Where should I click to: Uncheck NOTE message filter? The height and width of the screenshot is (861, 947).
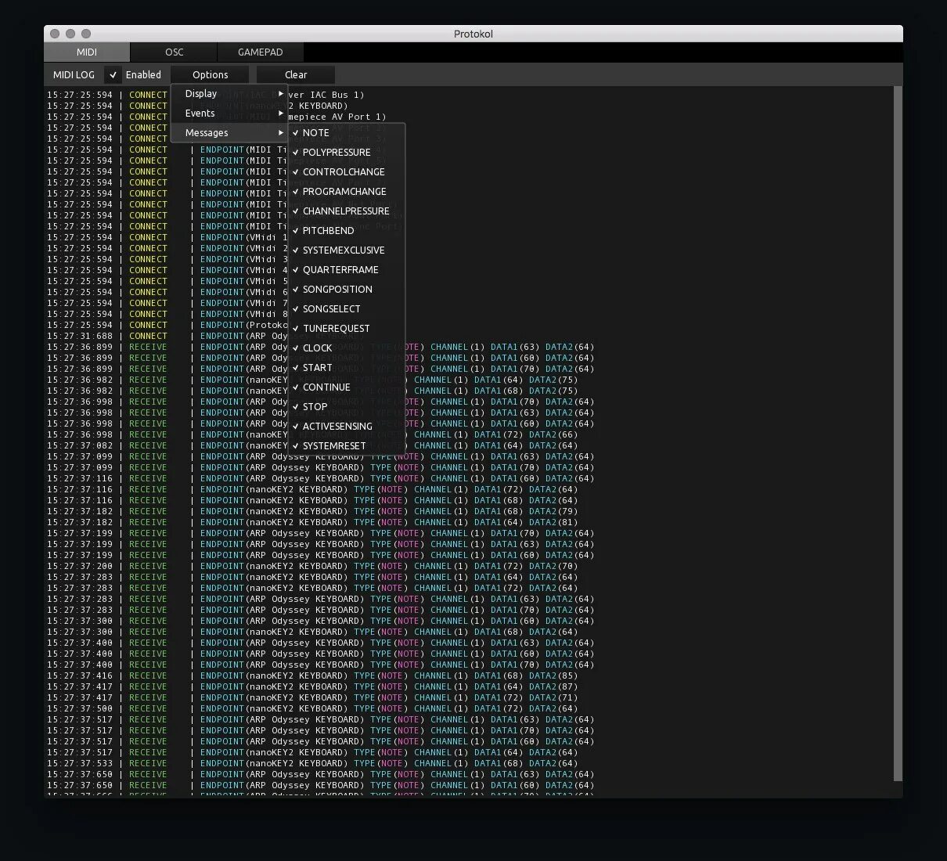[x=347, y=133]
